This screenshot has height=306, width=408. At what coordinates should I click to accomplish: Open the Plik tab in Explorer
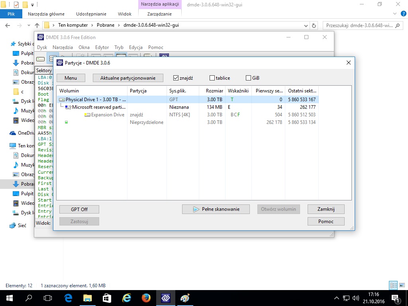pyautogui.click(x=11, y=14)
